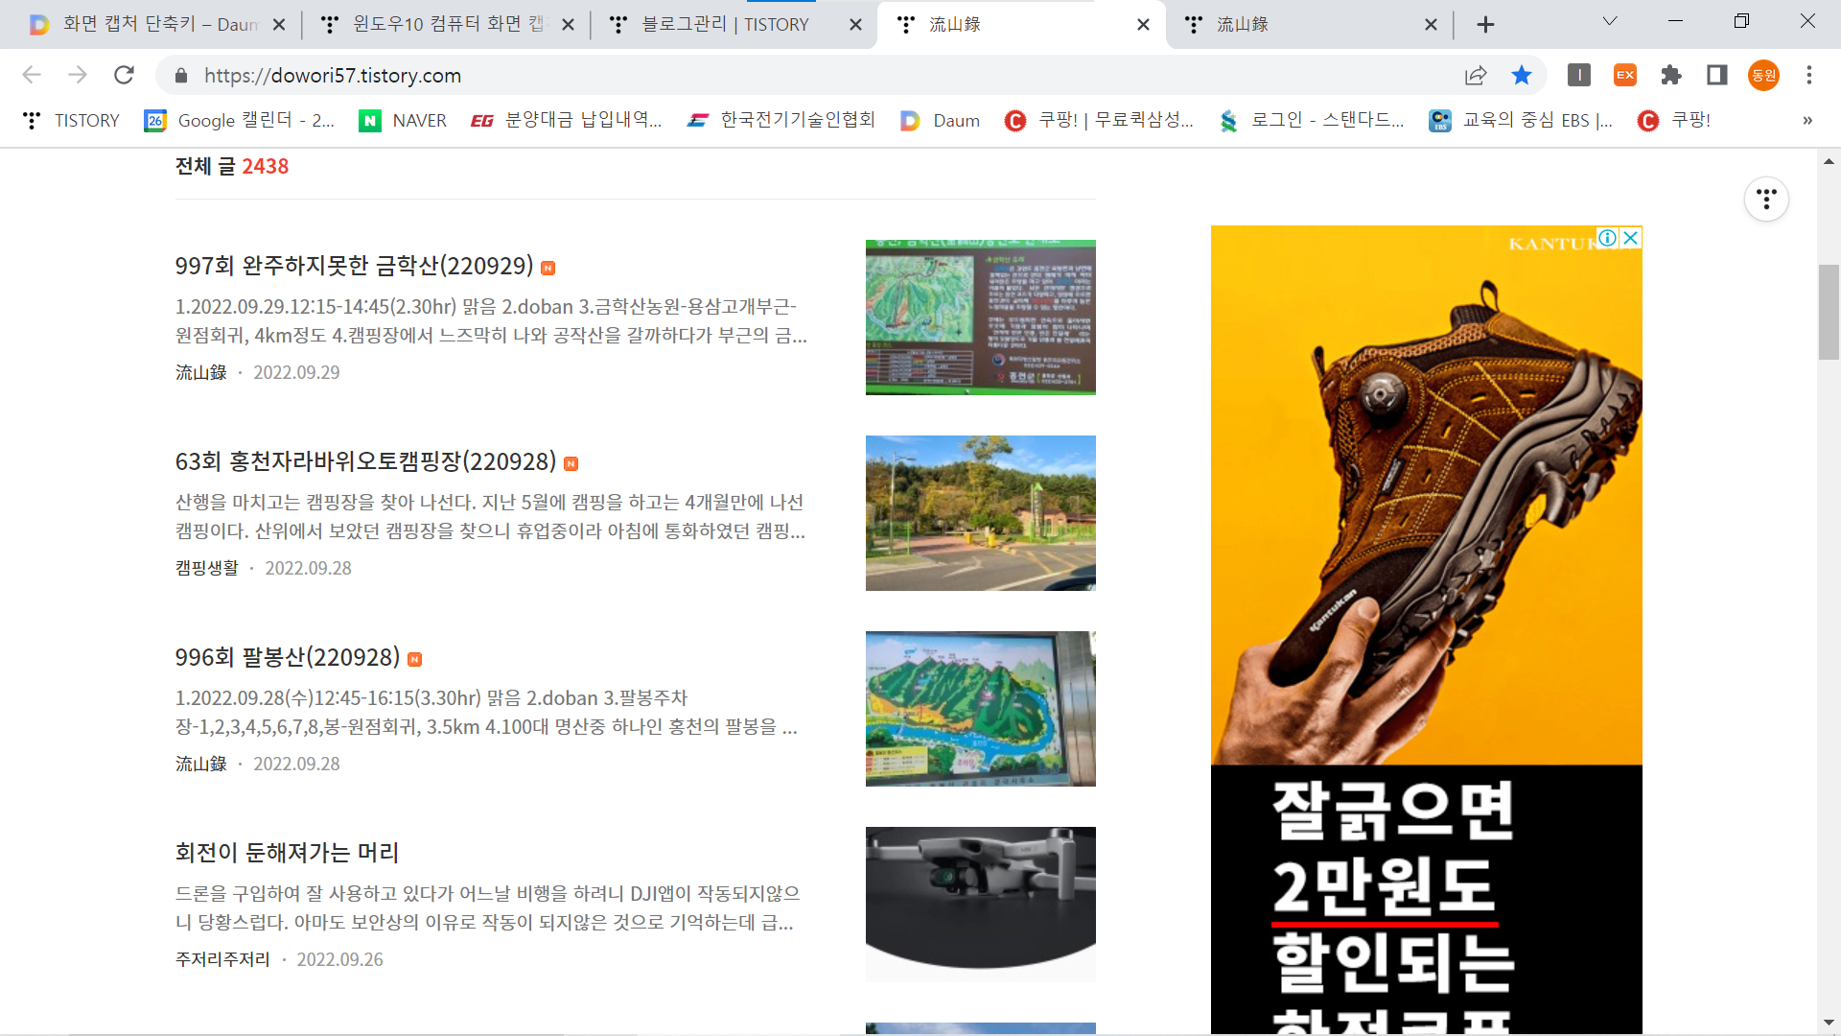This screenshot has height=1036, width=1841.
Task: Expand the tab search chevron
Action: [x=1610, y=21]
